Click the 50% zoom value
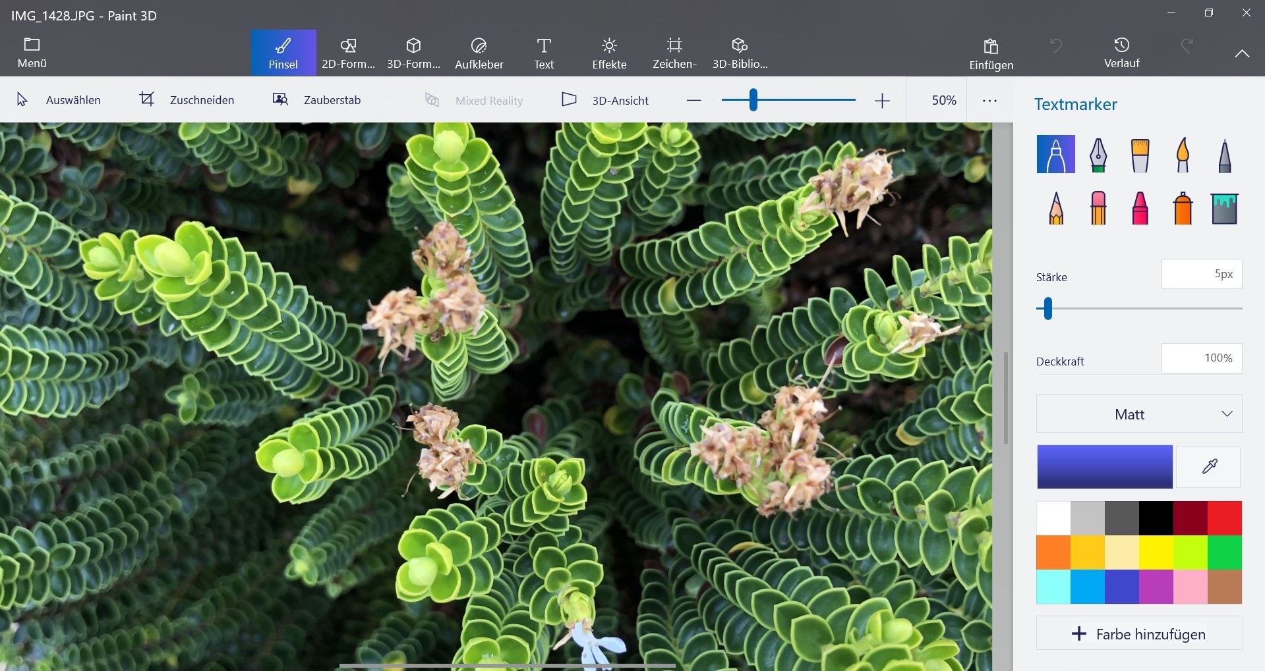Viewport: 1265px width, 671px height. [944, 100]
